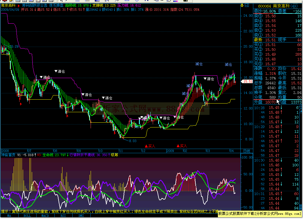The height and width of the screenshot is (219, 304).
Task: Click the tick list scroll-up arrow
Action: [x=301, y=111]
